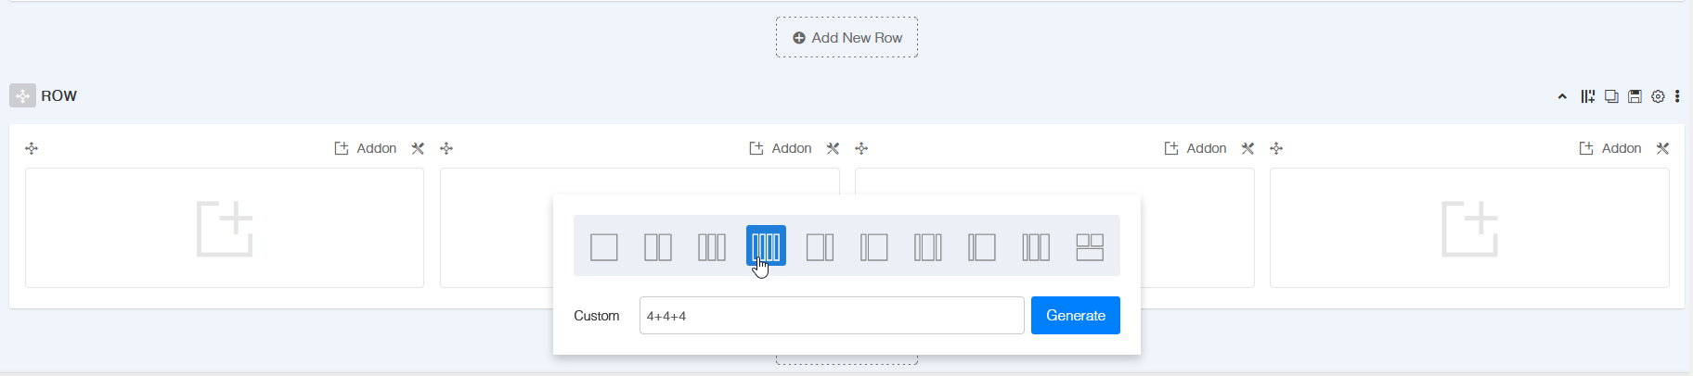
Task: Duplicate the row with the copy icon
Action: tap(1611, 96)
